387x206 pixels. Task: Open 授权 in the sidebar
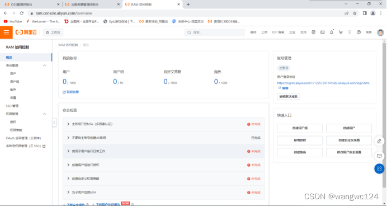[13, 122]
